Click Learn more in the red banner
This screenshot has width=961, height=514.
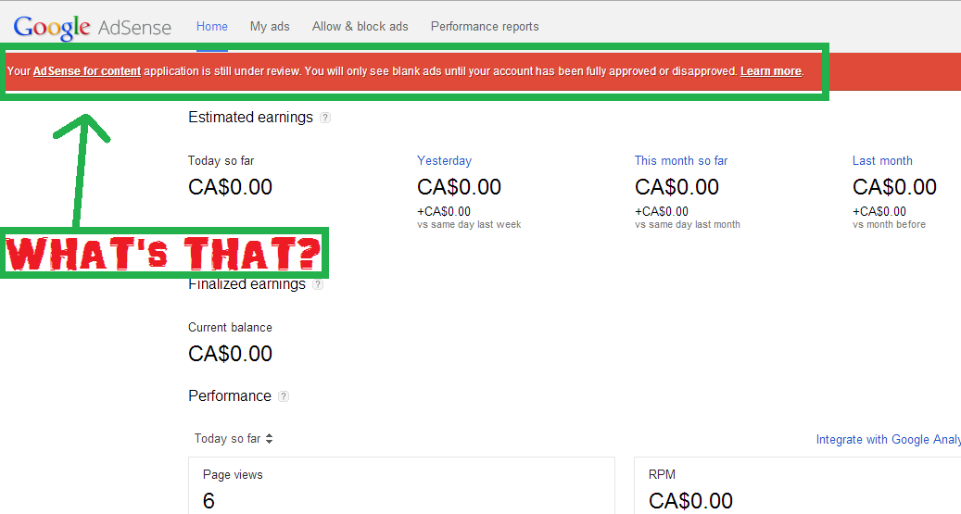pos(770,71)
